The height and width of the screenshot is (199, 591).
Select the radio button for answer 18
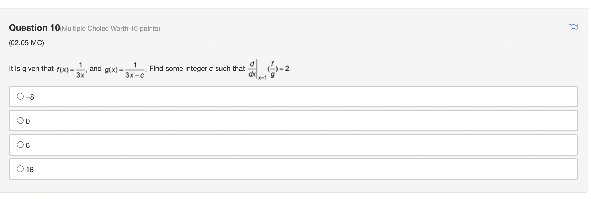(20, 169)
